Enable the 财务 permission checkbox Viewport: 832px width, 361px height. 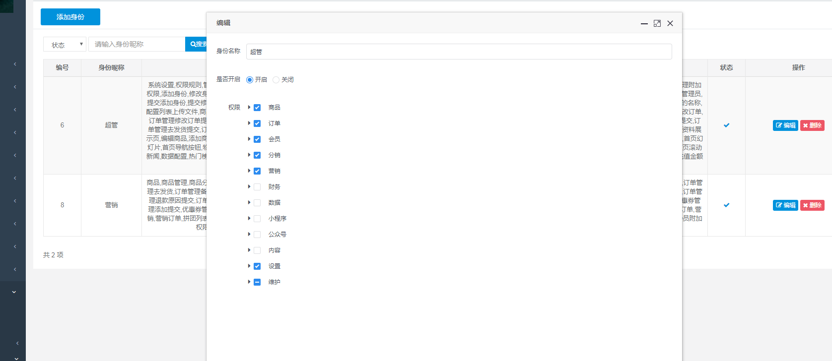pyautogui.click(x=257, y=187)
